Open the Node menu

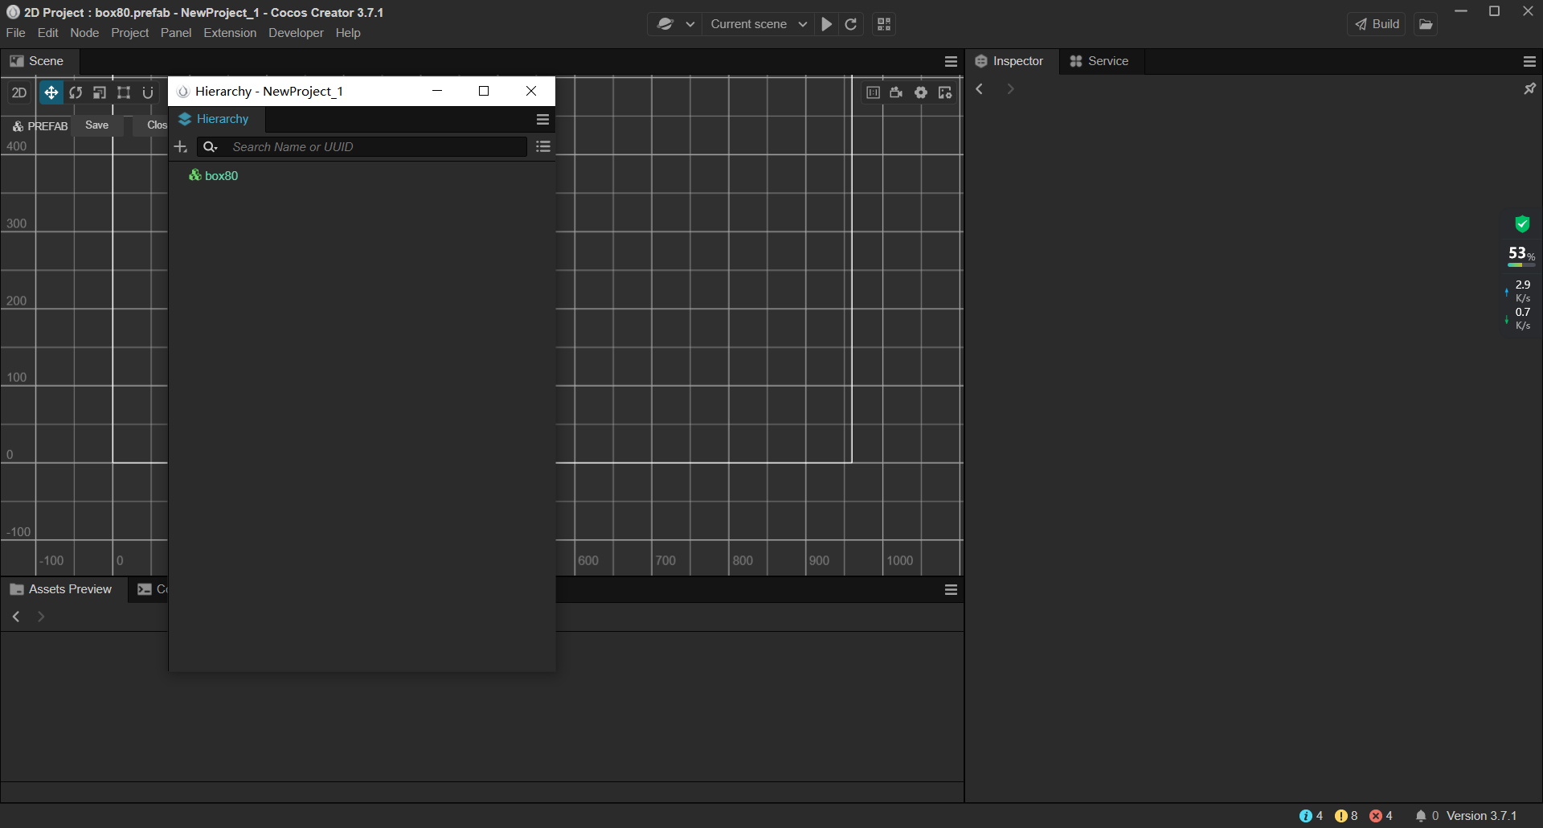(84, 33)
